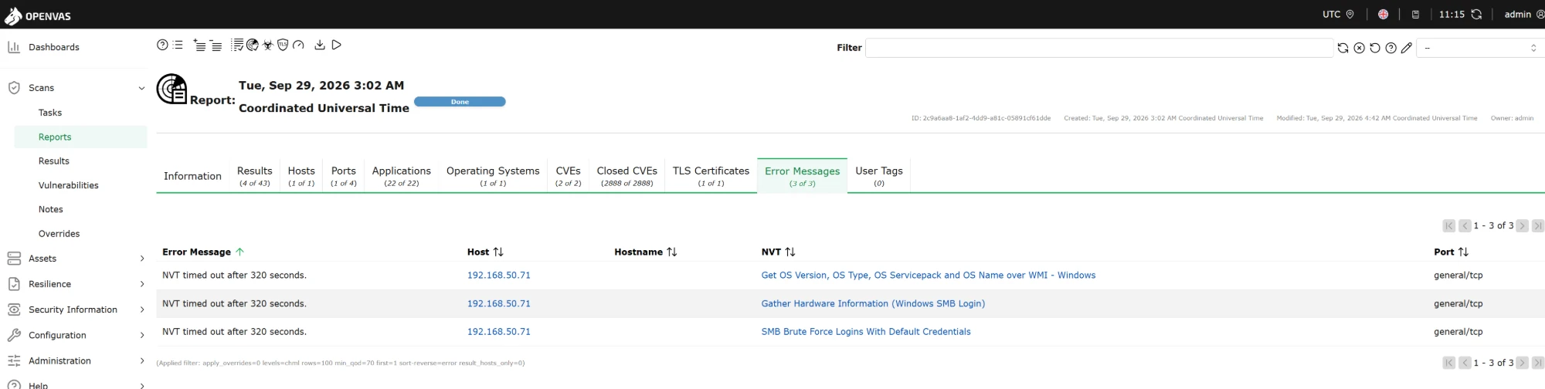This screenshot has width=1545, height=389.
Task: Click the add to assets icon
Action: (199, 45)
